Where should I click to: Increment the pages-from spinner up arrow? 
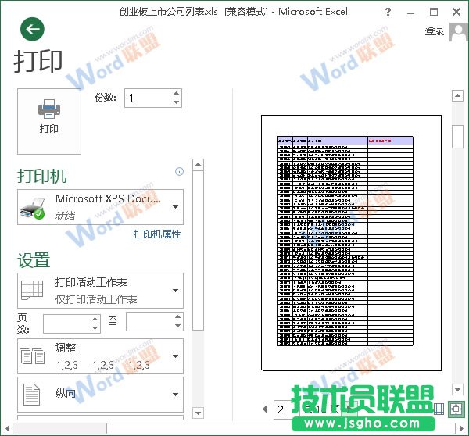click(95, 319)
